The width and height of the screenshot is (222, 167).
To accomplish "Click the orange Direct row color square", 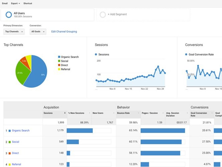I will click(x=10, y=153).
